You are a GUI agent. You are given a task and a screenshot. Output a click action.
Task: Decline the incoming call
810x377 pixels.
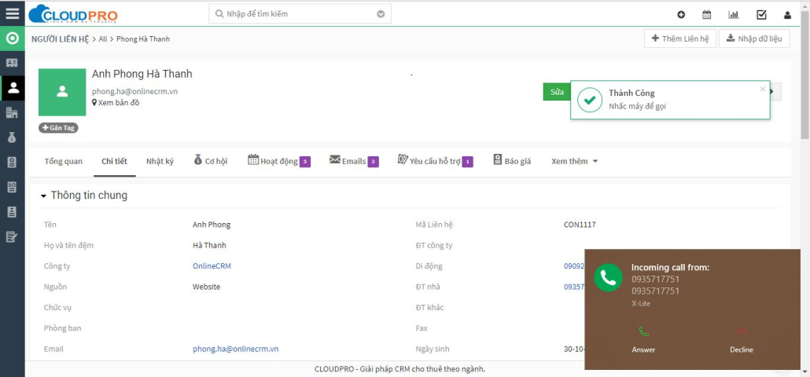(741, 339)
